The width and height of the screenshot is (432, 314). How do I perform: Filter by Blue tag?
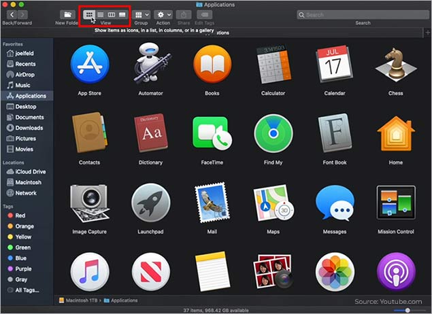tap(27, 258)
